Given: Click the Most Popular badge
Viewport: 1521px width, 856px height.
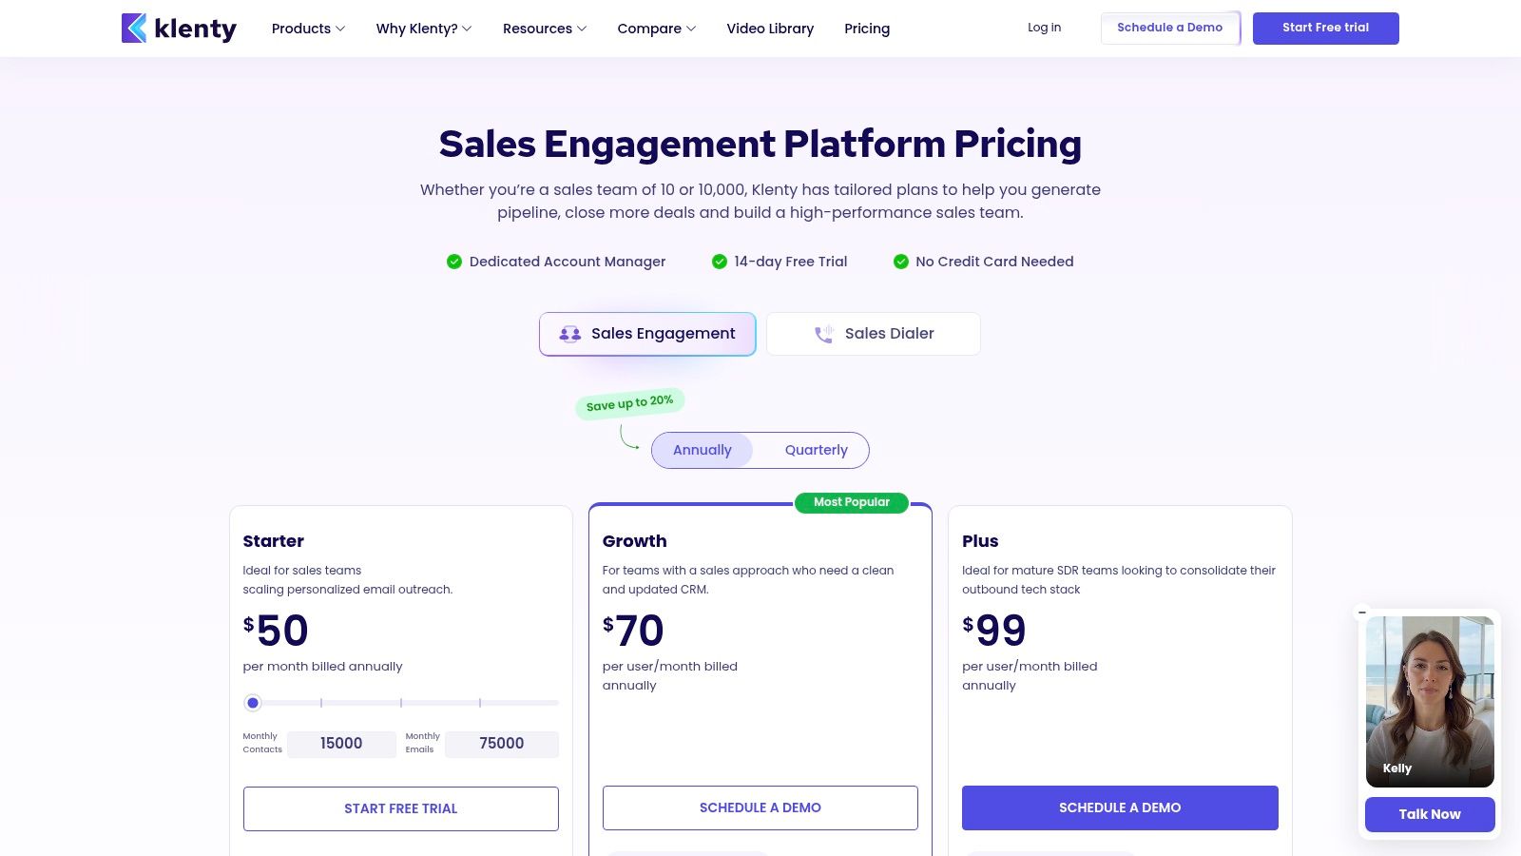Looking at the screenshot, I should [852, 502].
